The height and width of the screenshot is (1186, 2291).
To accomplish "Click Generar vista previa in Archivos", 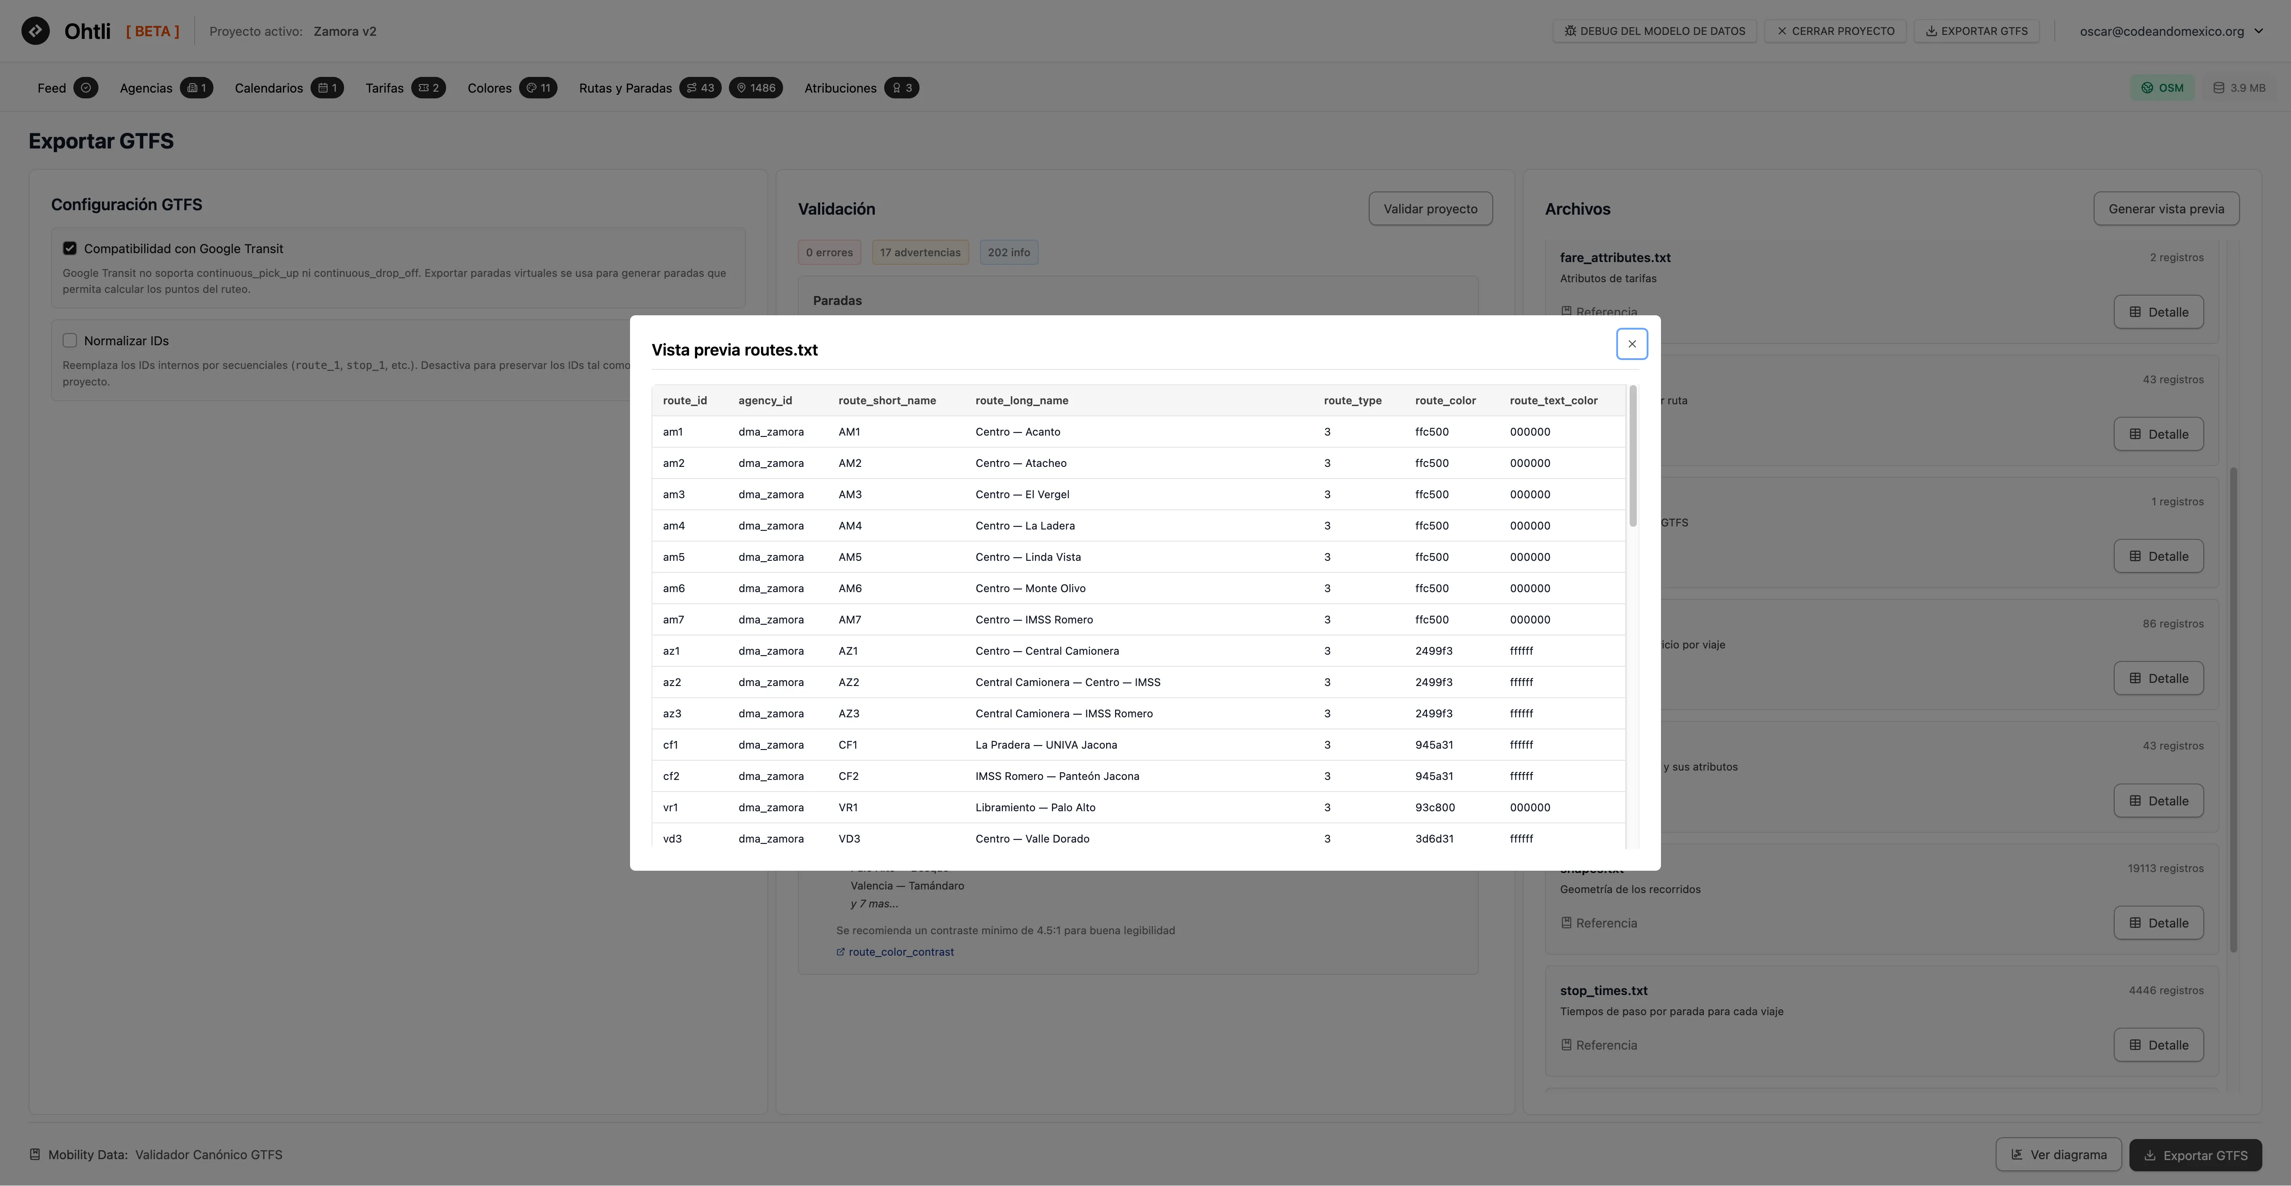I will point(2166,209).
